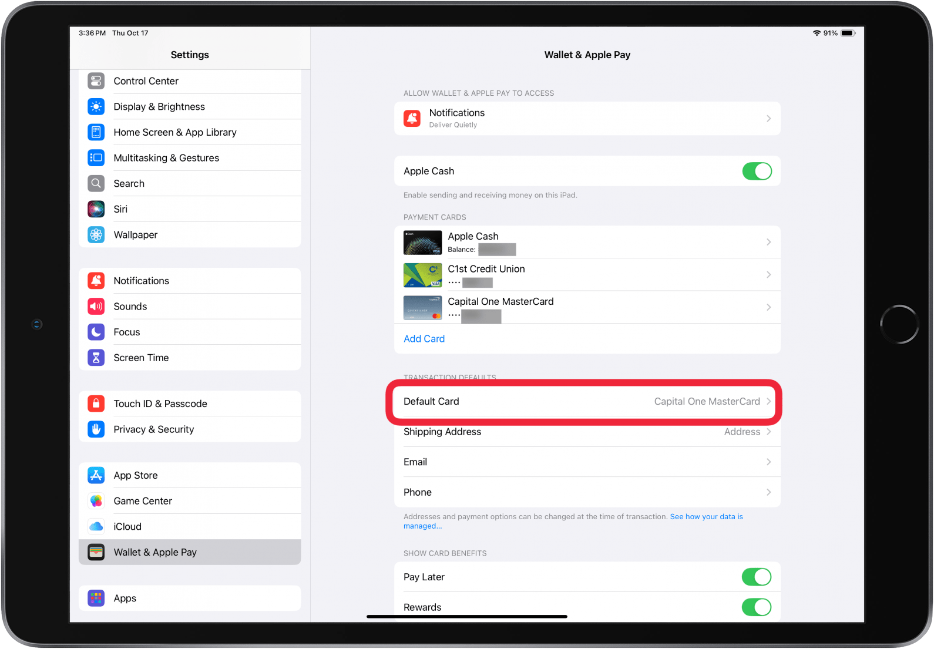The height and width of the screenshot is (649, 934).
Task: Select App Store in the sidebar
Action: pyautogui.click(x=136, y=476)
